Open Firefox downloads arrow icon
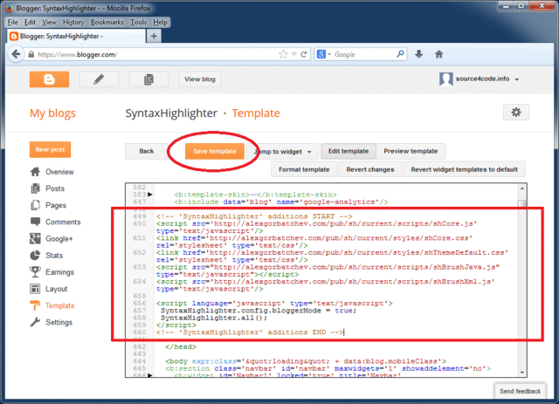The height and width of the screenshot is (404, 559). pyautogui.click(x=419, y=54)
